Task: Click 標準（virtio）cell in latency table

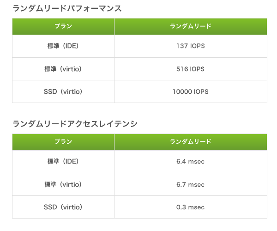Action: point(63,184)
